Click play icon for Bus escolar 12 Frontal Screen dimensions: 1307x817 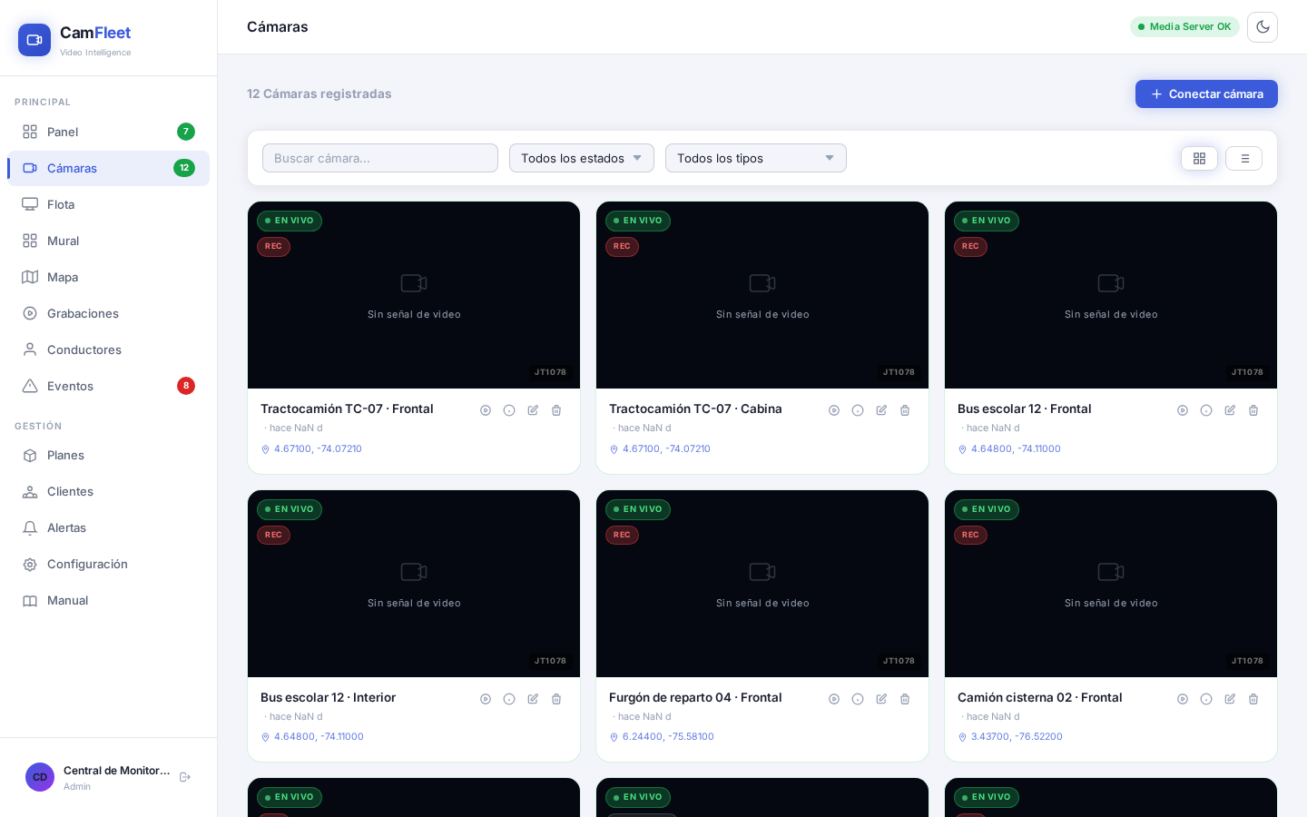(1183, 410)
